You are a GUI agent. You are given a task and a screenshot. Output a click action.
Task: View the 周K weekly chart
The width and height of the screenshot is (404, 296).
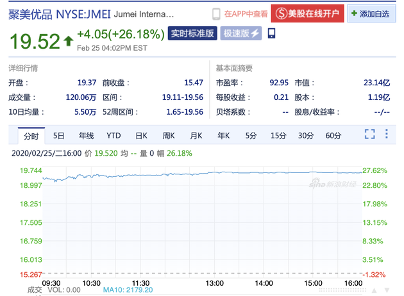[x=169, y=135]
